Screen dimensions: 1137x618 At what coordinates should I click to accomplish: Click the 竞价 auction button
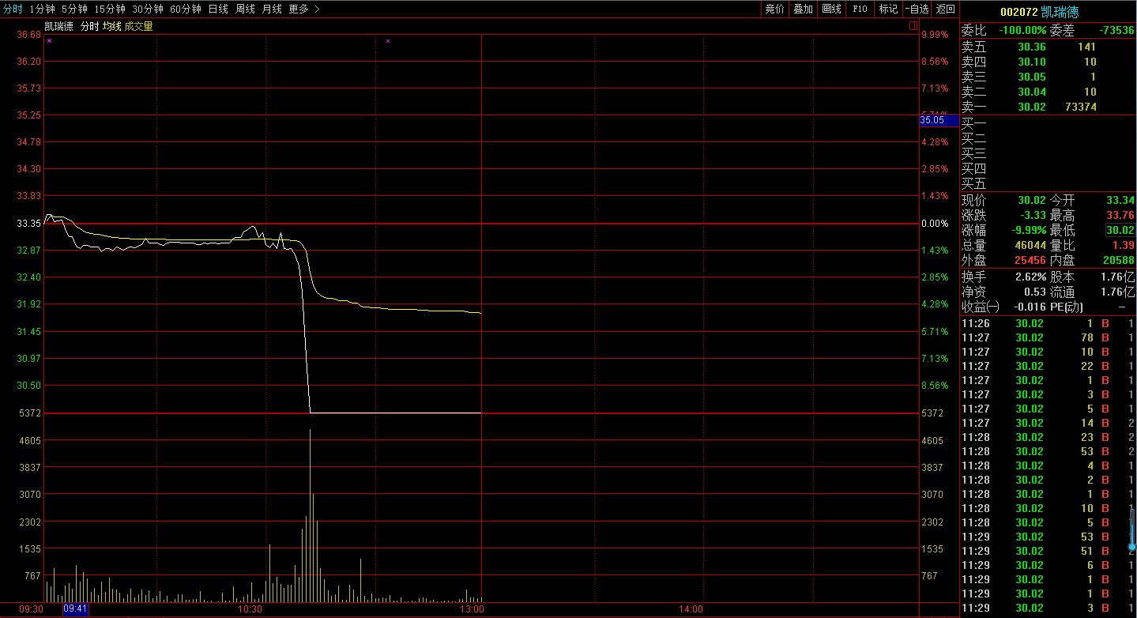(774, 9)
